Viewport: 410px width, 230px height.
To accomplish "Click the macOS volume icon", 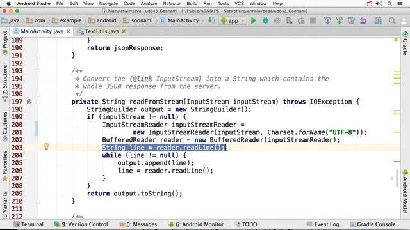I will [x=379, y=4].
